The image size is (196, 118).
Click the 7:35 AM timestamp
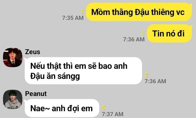click(73, 18)
